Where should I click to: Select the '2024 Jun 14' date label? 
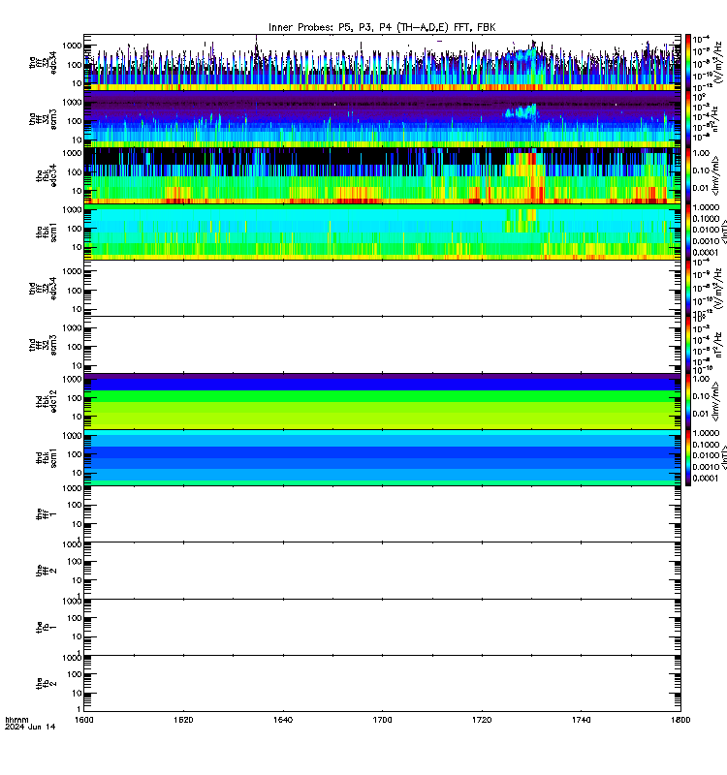pos(30,727)
